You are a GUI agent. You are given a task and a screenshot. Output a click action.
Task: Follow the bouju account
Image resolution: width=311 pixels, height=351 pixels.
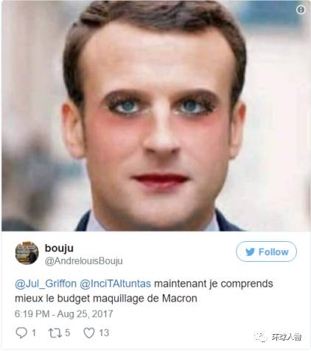(x=266, y=251)
